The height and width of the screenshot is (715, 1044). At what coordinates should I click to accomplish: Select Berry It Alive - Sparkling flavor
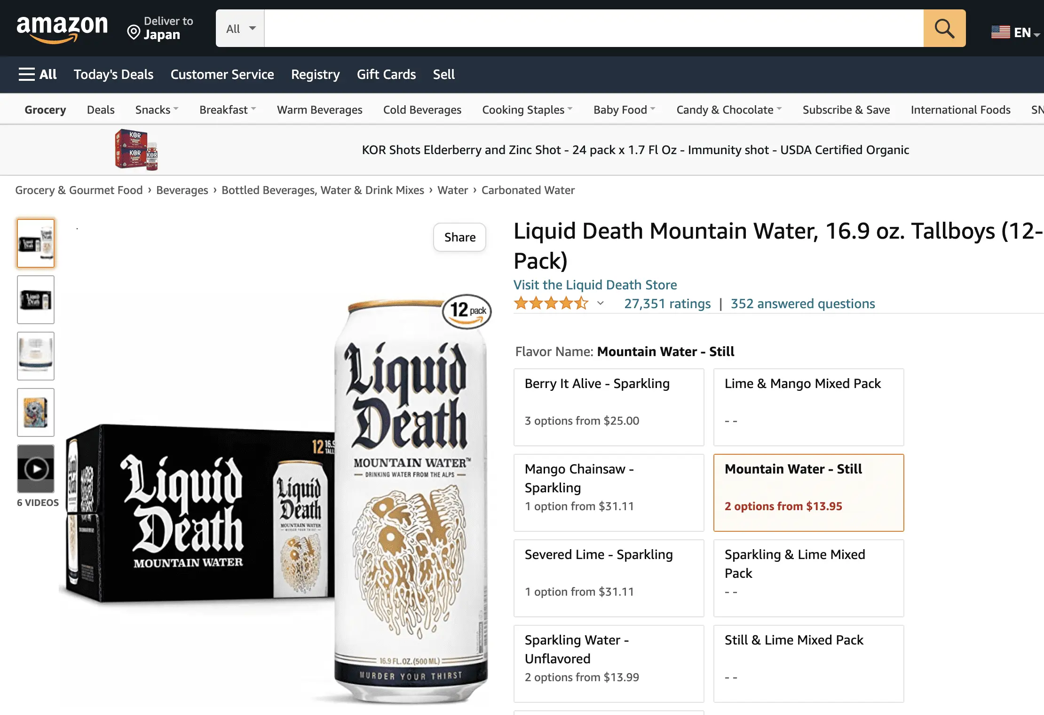click(x=609, y=407)
